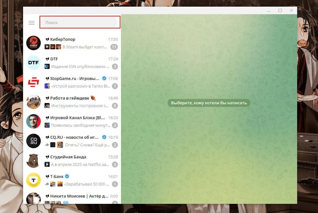Click the StopGame.ru verified checkmark badge
318x213 pixels.
click(104, 78)
